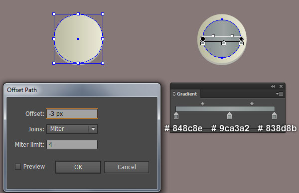Confirm offset with the OK button
The image size is (299, 193).
pos(78,167)
